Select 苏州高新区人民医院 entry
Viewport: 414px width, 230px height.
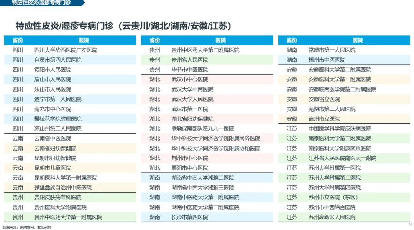point(332,217)
